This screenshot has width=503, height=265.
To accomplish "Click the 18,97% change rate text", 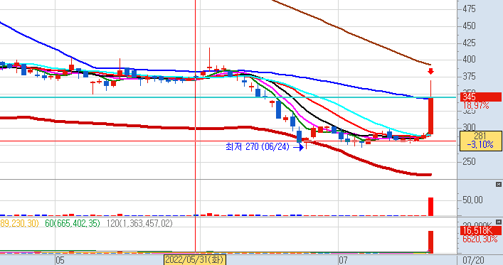I will click(476, 105).
